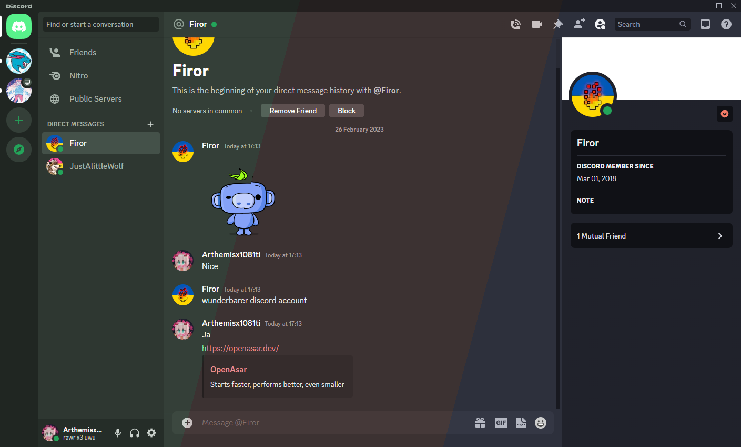Open pinned messages
Viewport: 741px width, 447px height.
[x=558, y=24]
